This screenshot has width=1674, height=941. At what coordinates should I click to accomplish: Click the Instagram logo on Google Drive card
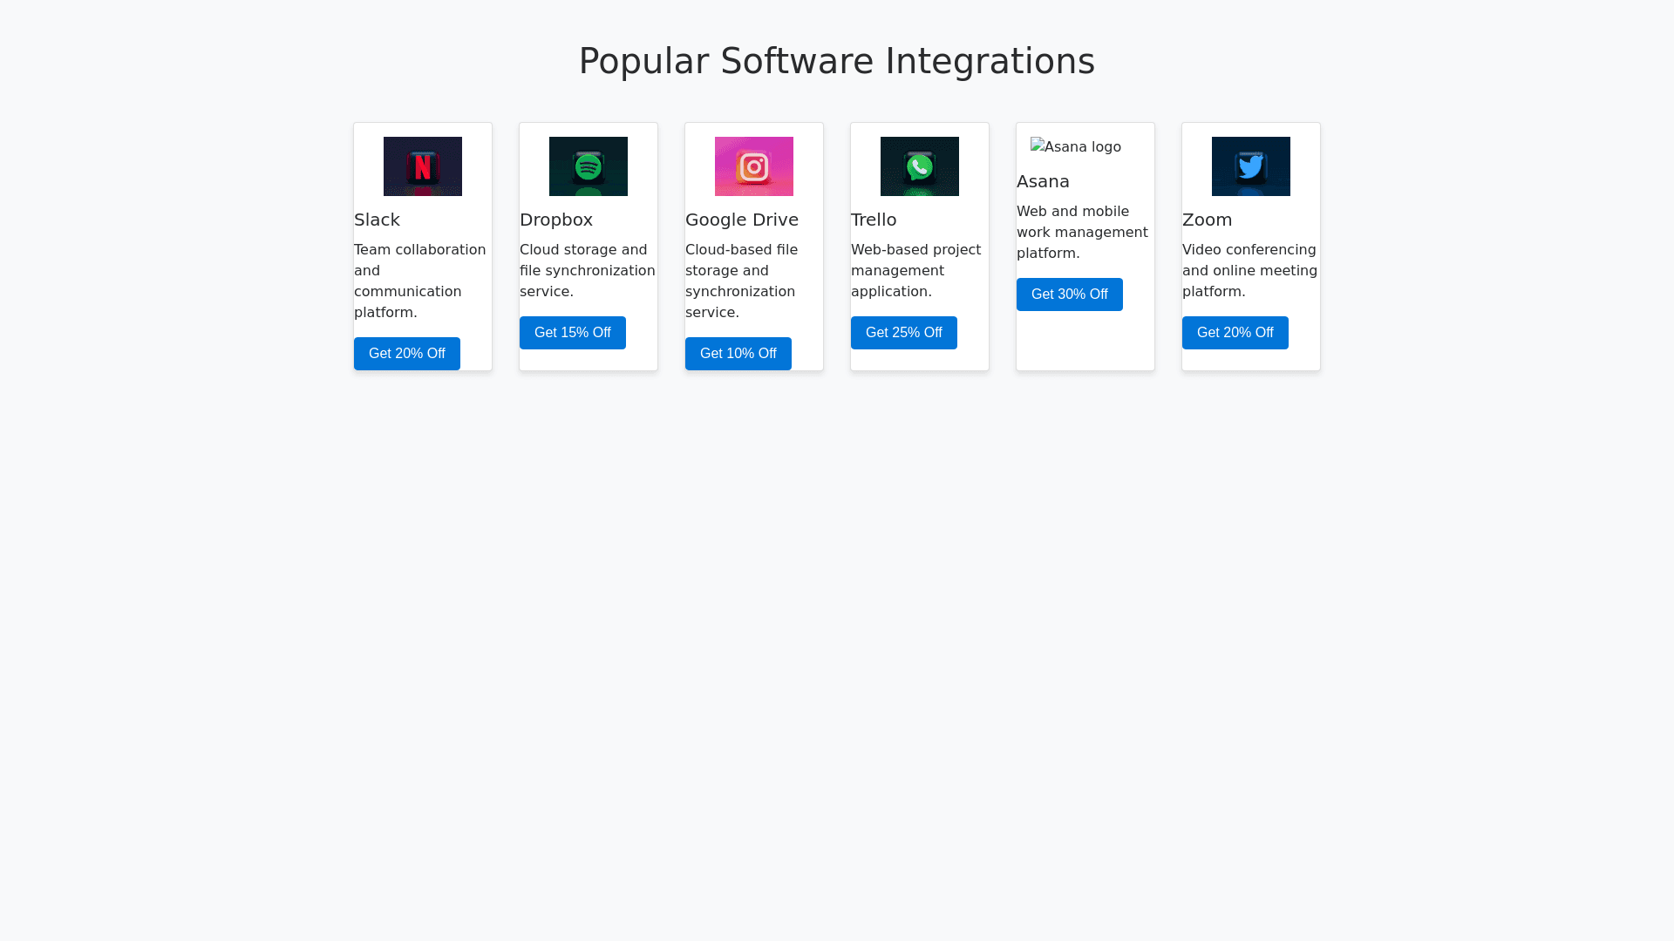(x=754, y=166)
